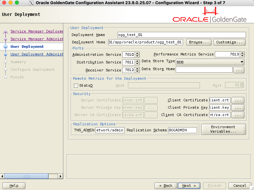Viewport: 254px width, 190px height.
Task: Go to Service Manager Deployment step
Action: click(x=37, y=31)
